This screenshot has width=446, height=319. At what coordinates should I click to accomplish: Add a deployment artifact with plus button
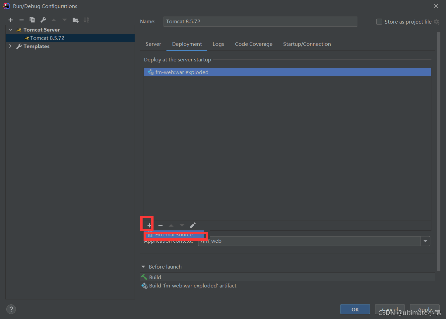[149, 225]
